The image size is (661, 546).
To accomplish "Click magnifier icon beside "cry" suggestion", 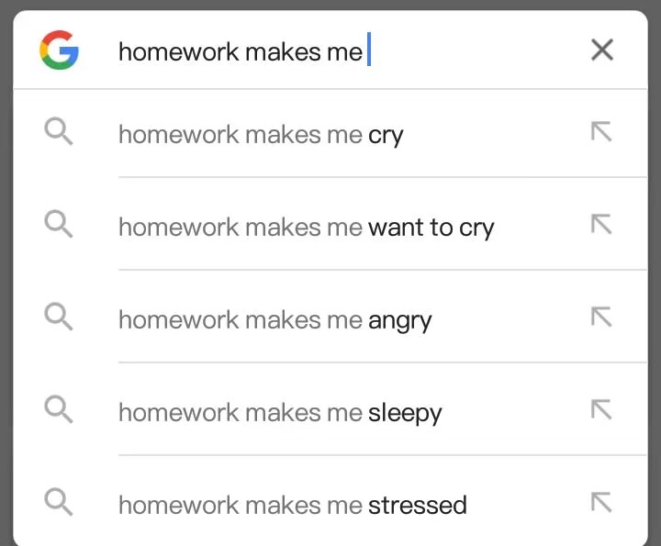I will (59, 133).
